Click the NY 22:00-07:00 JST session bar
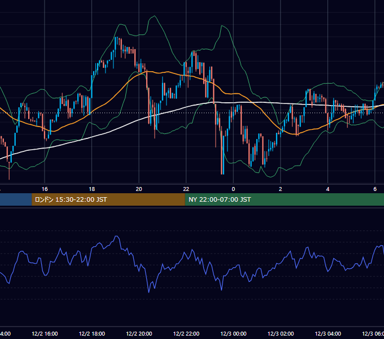This screenshot has width=384, height=339. pyautogui.click(x=284, y=199)
